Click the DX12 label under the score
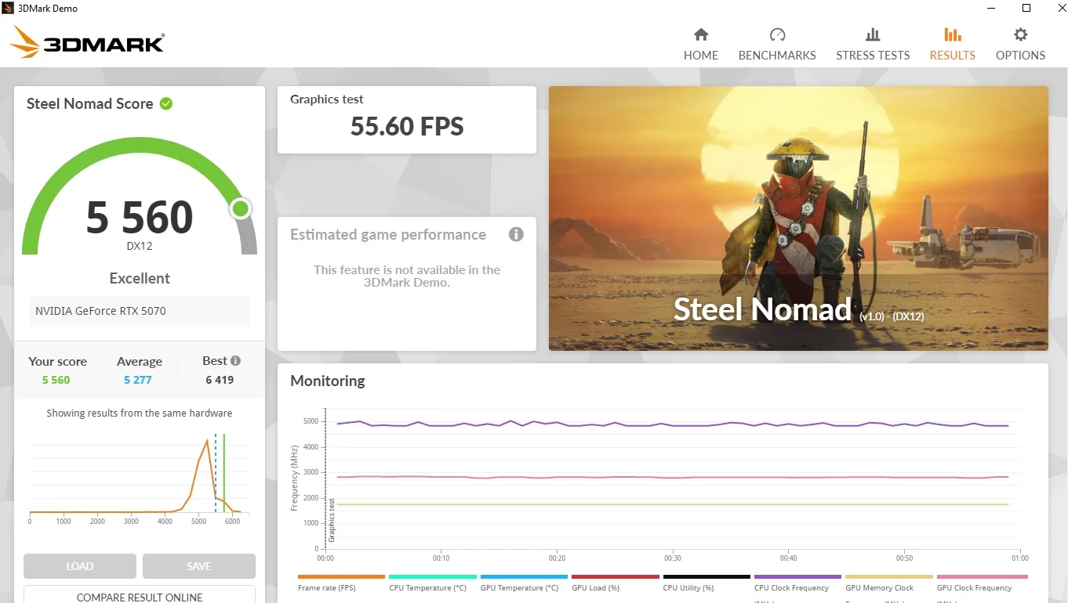The width and height of the screenshot is (1068, 603). coord(140,246)
